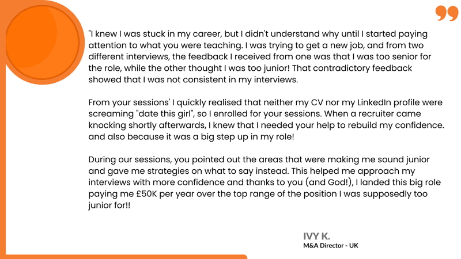Click the orange vertical strip on left edge
461x259 pixels.
click(3, 173)
